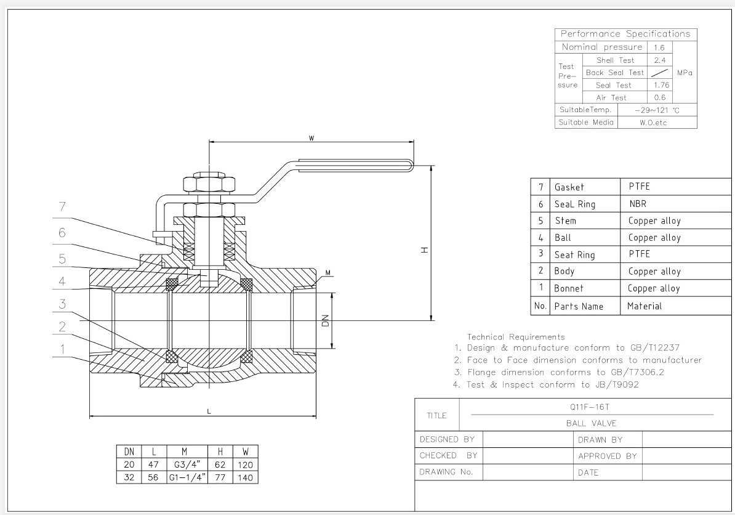735x515 pixels.
Task: Click DN value 20 in dimension table
Action: 129,465
